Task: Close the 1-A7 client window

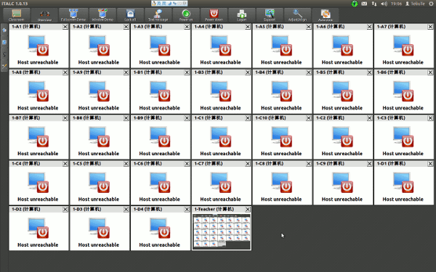Action: 430,27
